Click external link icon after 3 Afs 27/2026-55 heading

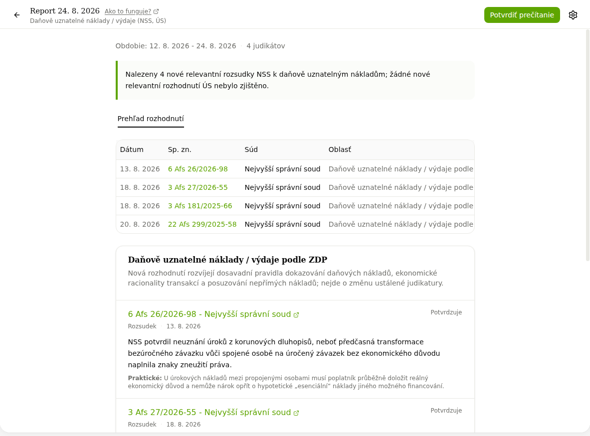296,413
